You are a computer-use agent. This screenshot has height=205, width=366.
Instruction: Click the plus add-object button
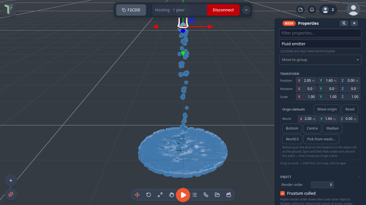click(11, 181)
